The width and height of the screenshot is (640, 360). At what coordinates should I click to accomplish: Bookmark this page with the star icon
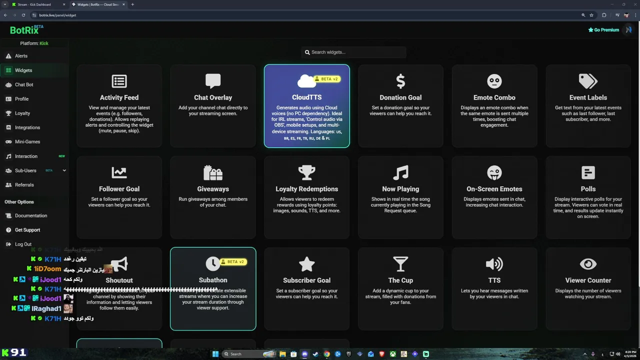(x=591, y=15)
